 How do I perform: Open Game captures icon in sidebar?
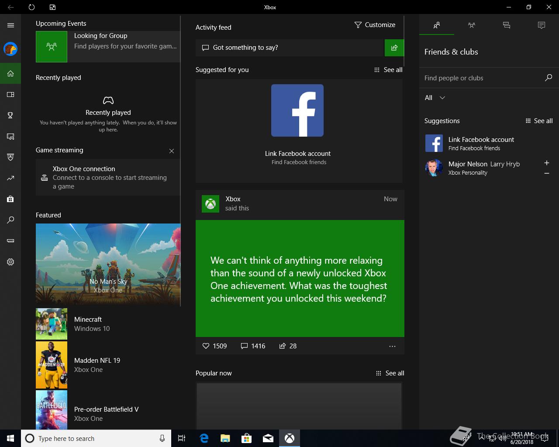(x=10, y=136)
